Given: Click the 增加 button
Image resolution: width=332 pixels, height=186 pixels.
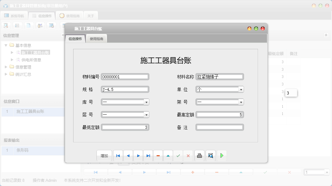Looking at the screenshot, I should pyautogui.click(x=104, y=156).
